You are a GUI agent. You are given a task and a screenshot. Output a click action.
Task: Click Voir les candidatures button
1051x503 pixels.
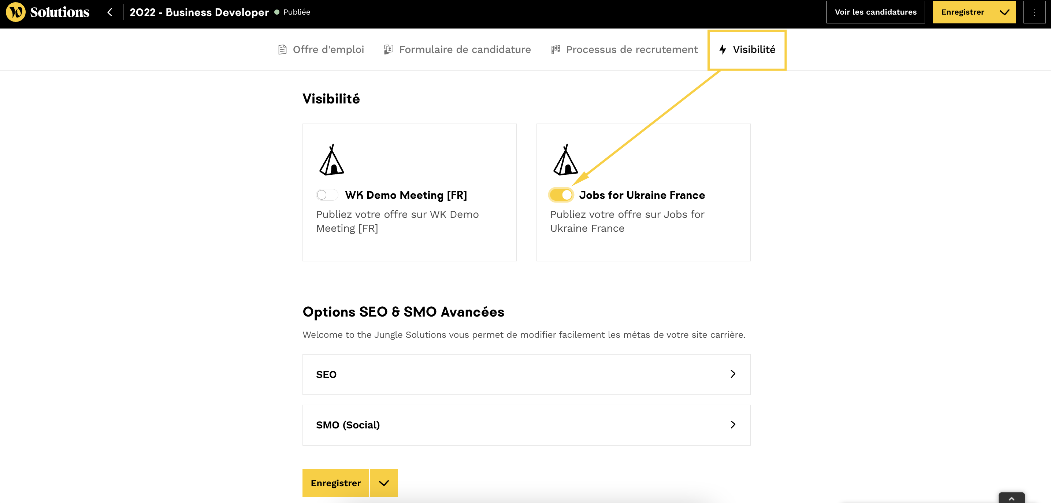(x=875, y=12)
